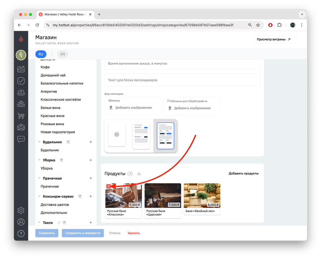
Task: Open Просмотр витрины preview
Action: pos(275,39)
